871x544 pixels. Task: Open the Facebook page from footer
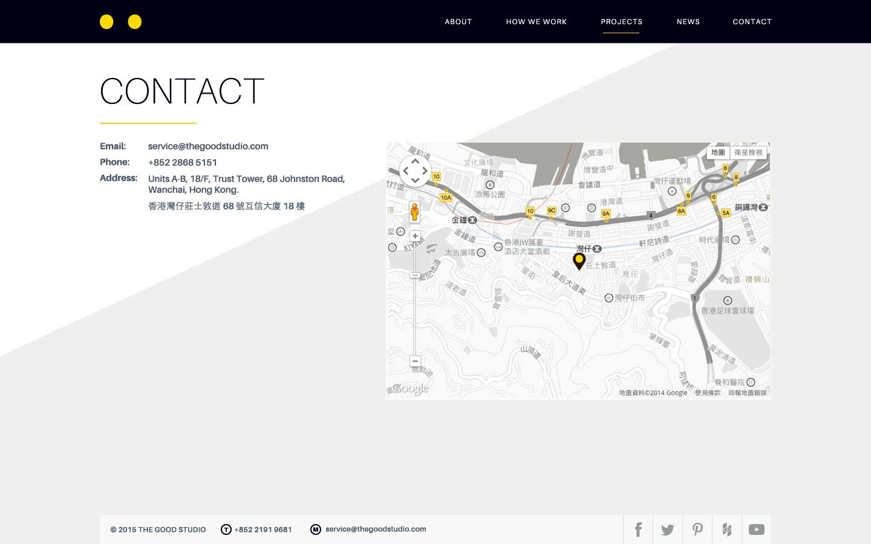click(x=638, y=530)
